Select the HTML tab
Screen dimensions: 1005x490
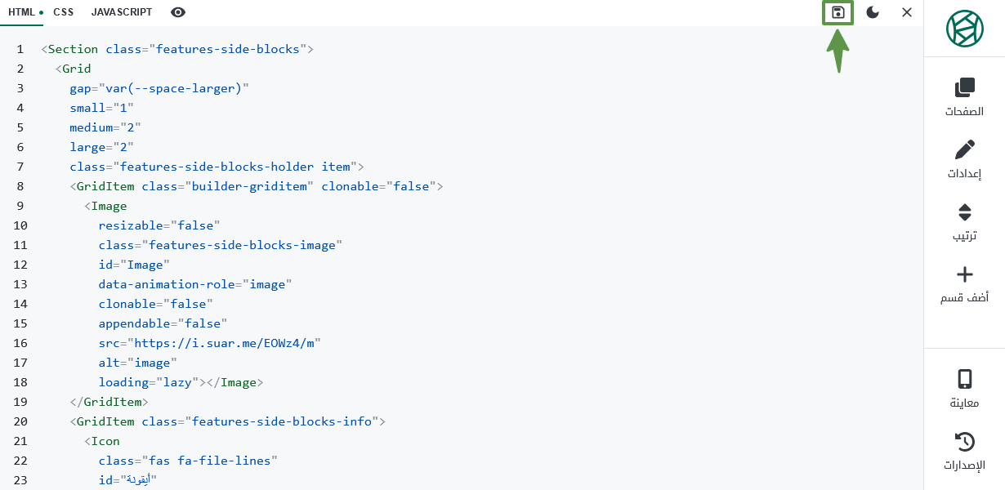click(22, 12)
